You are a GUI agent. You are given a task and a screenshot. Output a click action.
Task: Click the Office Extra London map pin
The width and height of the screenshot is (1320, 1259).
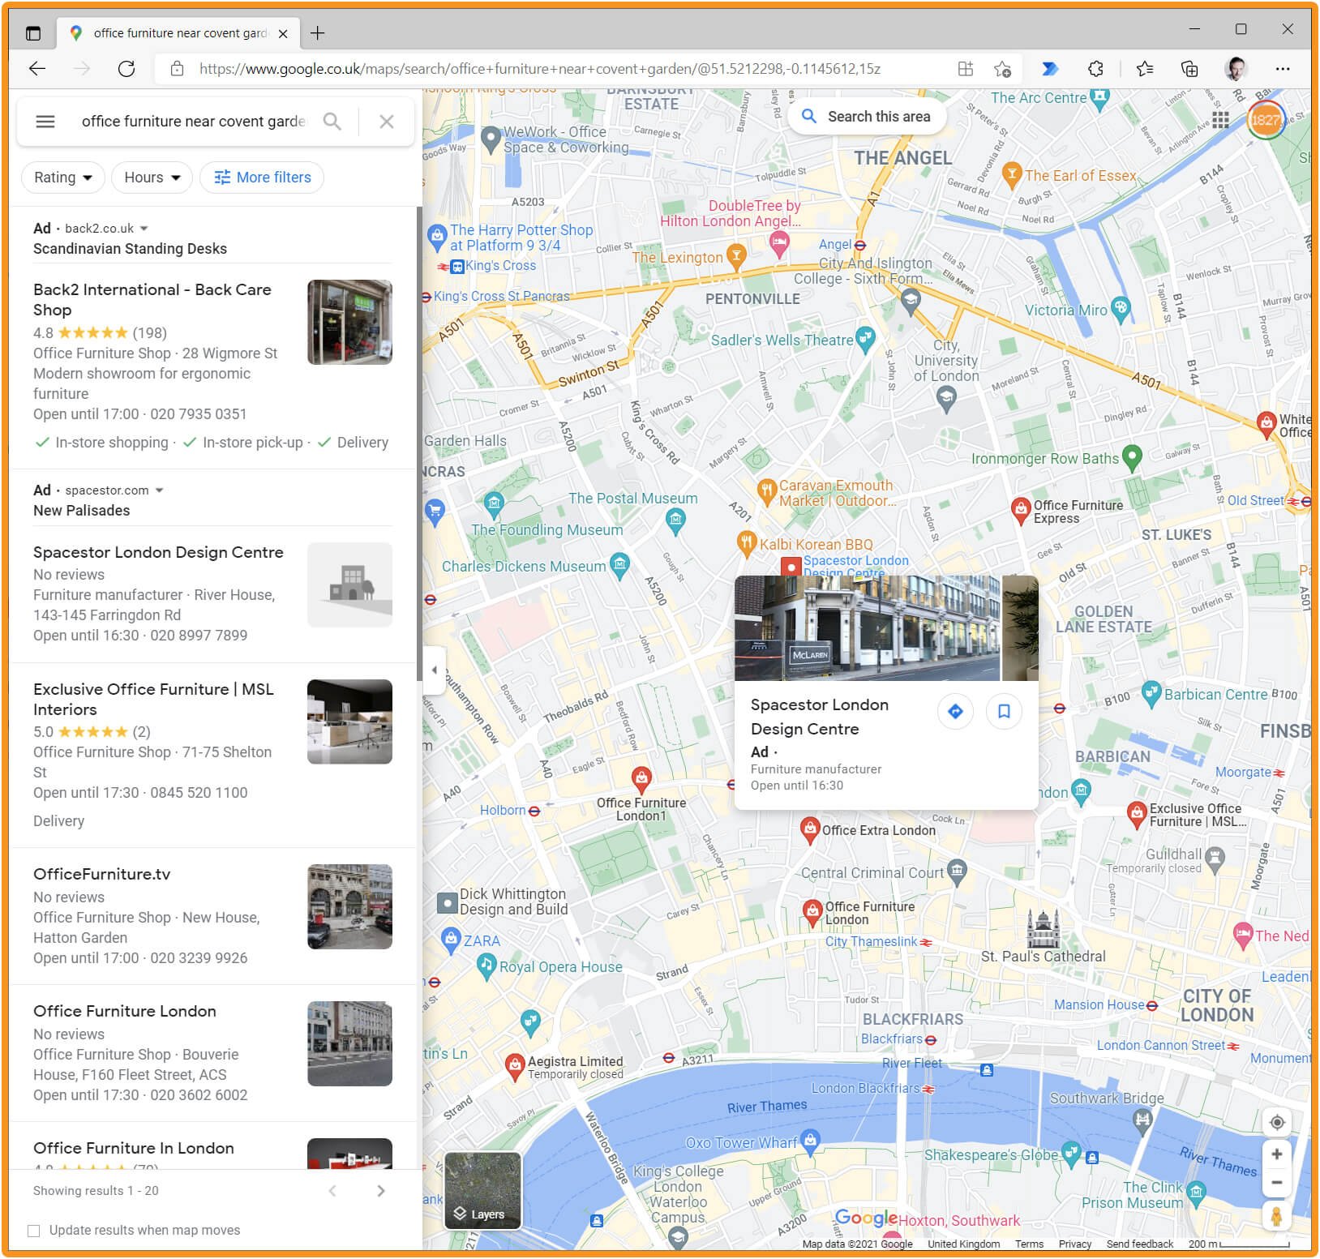click(x=809, y=829)
